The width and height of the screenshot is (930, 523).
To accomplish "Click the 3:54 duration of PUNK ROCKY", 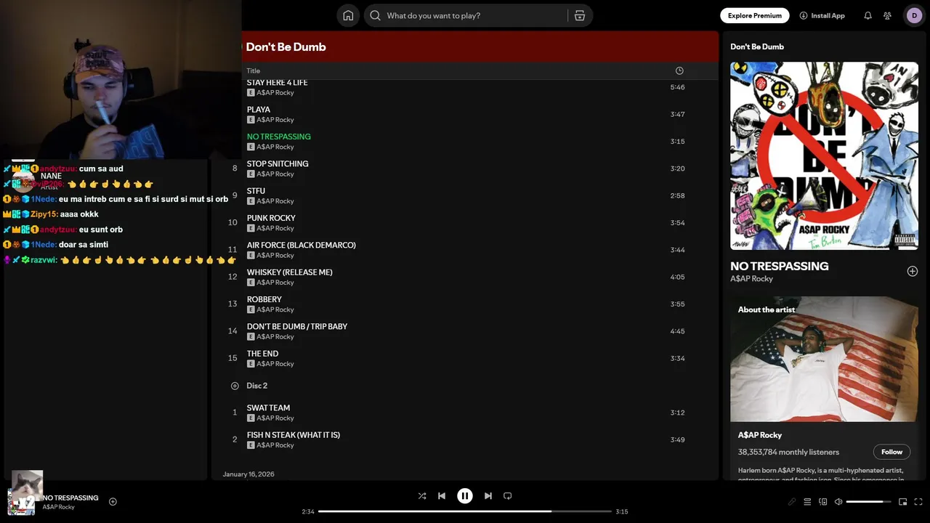I will tap(677, 222).
